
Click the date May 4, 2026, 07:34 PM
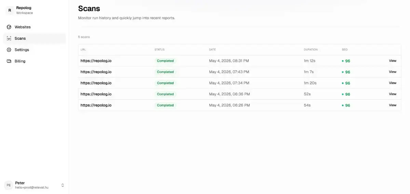click(x=229, y=83)
